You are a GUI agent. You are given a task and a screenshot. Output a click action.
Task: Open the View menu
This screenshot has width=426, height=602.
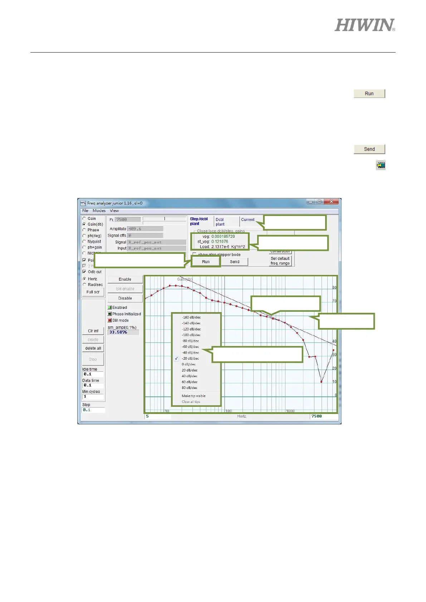(x=114, y=211)
